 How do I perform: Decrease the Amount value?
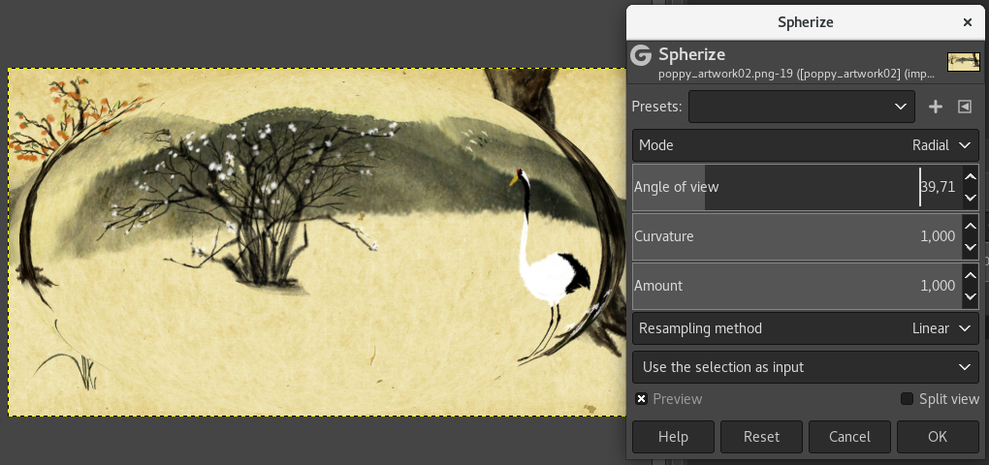pyautogui.click(x=971, y=296)
